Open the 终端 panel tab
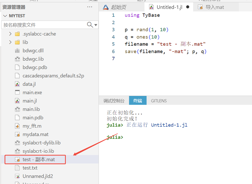Image resolution: width=252 pixels, height=184 pixels. point(138,101)
